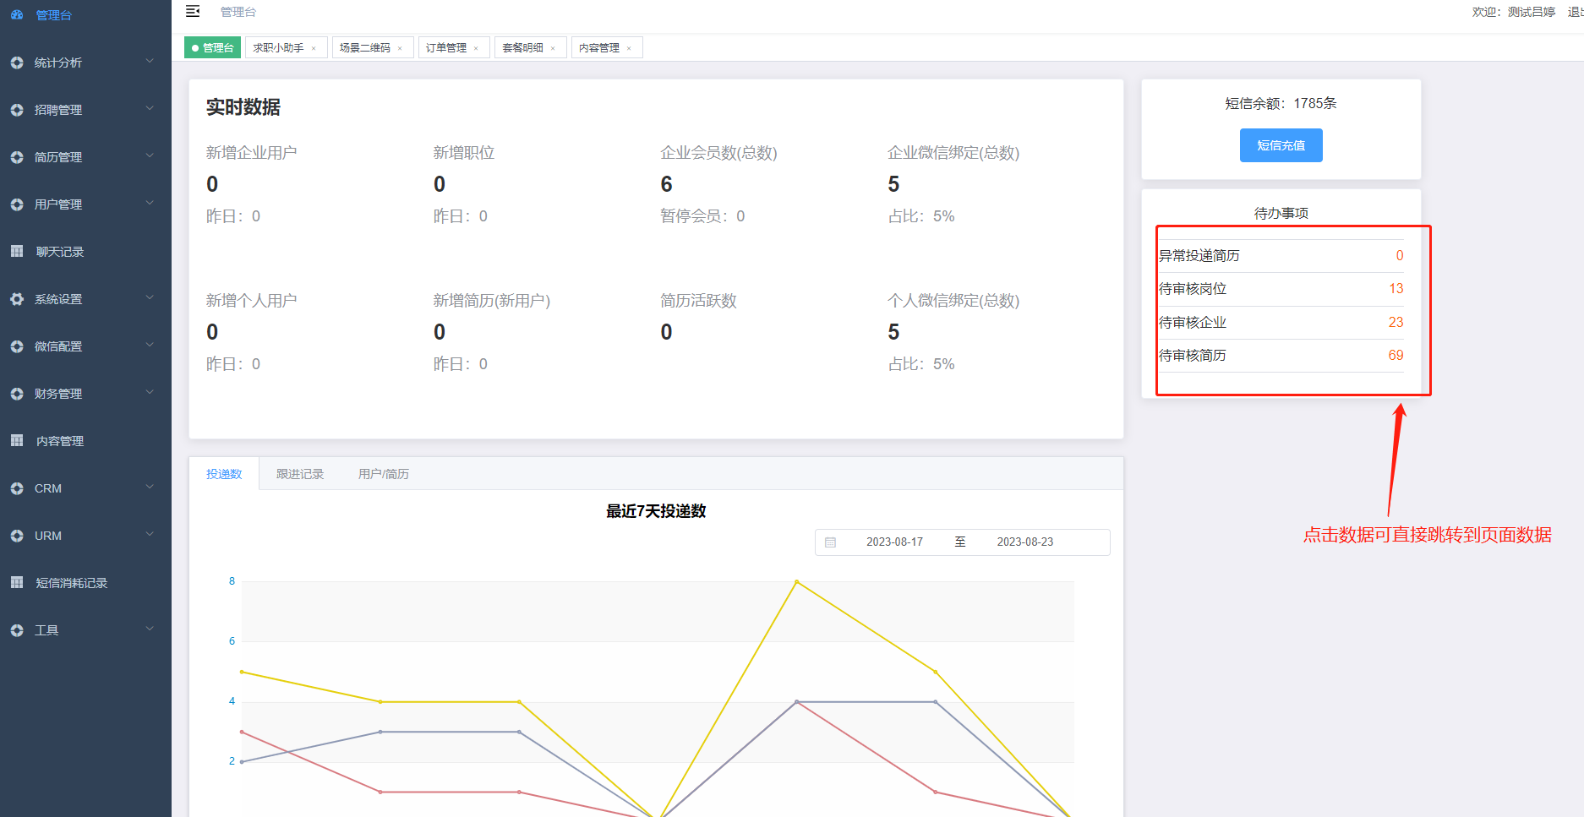Viewport: 1584px width, 817px height.
Task: Open the 待审核企业 count 23
Action: [1396, 323]
